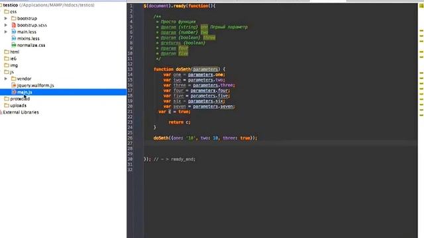Click the uploads folder icon
Image resolution: width=424 pixels, height=238 pixels.
pos(7,106)
